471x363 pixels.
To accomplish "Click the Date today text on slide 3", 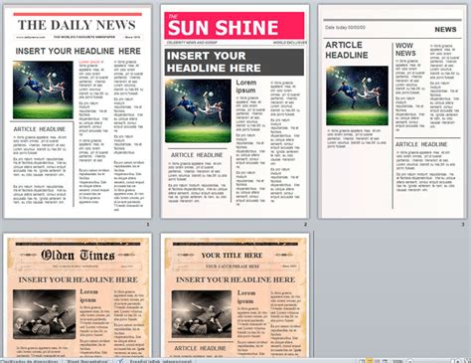I will coord(345,27).
